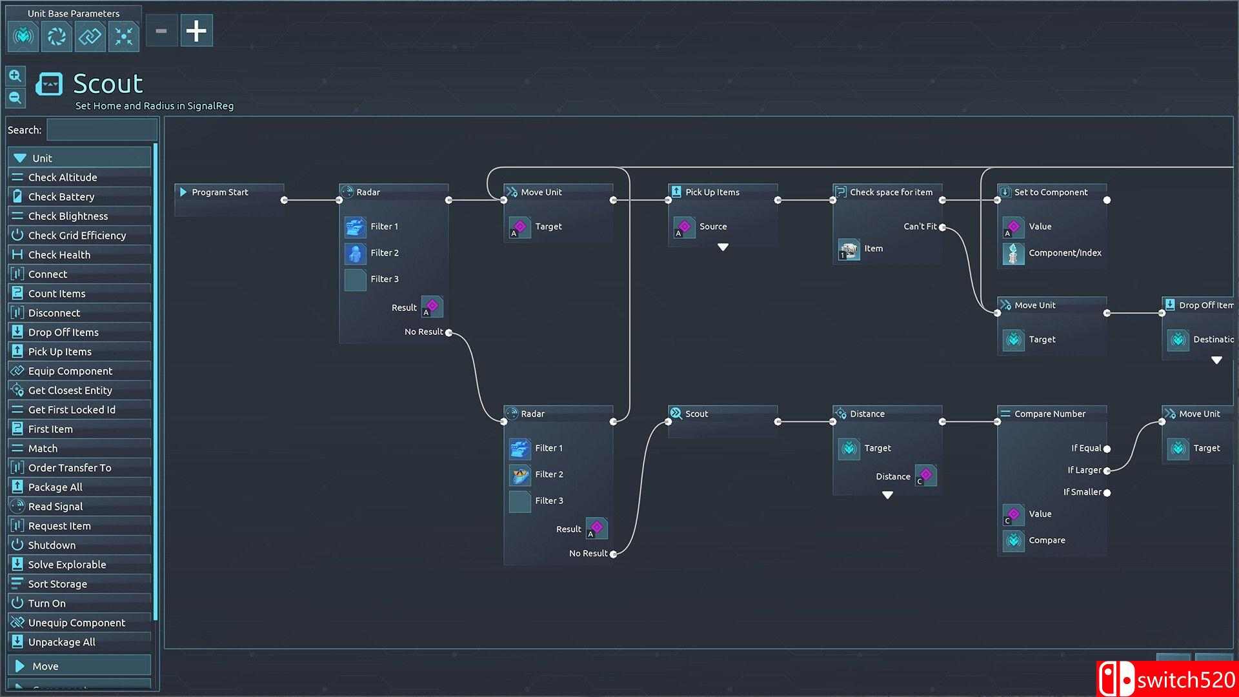Click Target icon in Distance node

tap(849, 449)
